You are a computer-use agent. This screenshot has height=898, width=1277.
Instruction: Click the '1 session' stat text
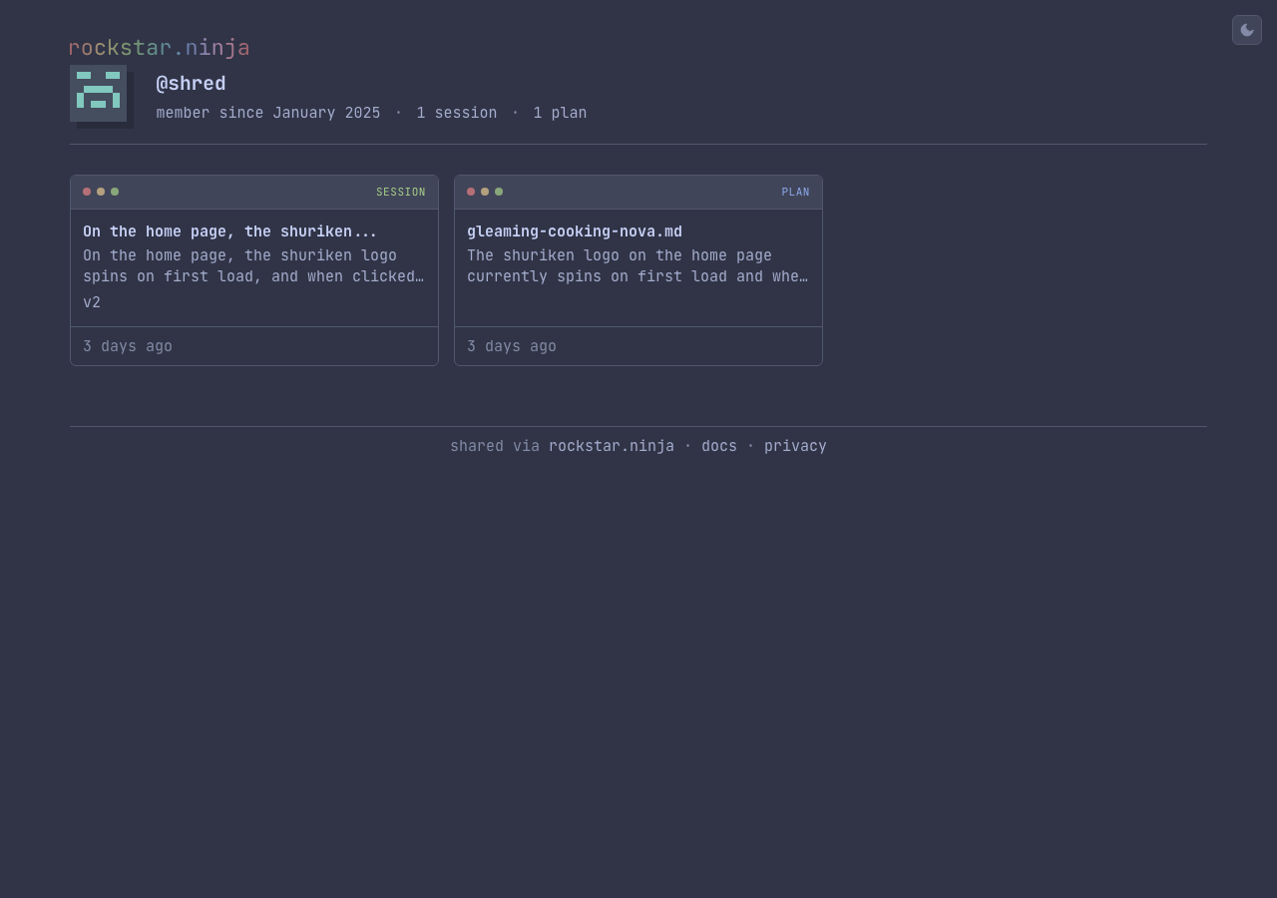(x=456, y=113)
